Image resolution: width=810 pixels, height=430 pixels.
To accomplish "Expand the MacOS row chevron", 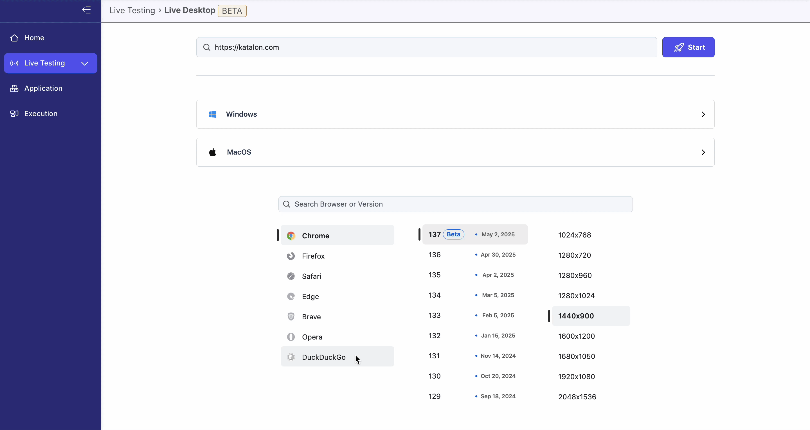I will (703, 152).
